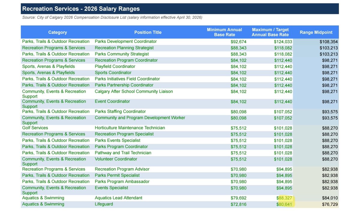Click the $76,729 midpoint cell
The height and width of the screenshot is (211, 360).
coord(330,204)
